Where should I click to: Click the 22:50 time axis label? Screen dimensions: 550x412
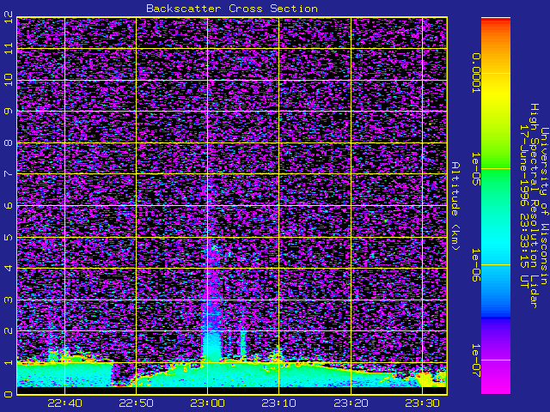click(x=136, y=403)
